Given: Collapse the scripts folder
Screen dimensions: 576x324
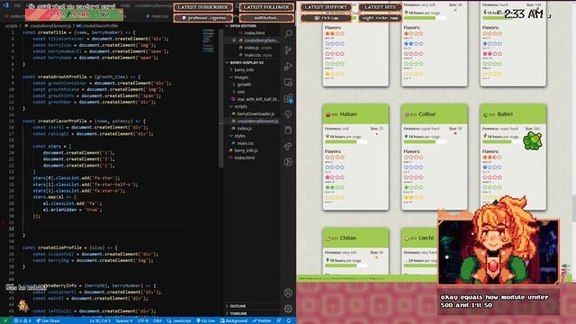Looking at the screenshot, I should [240, 106].
